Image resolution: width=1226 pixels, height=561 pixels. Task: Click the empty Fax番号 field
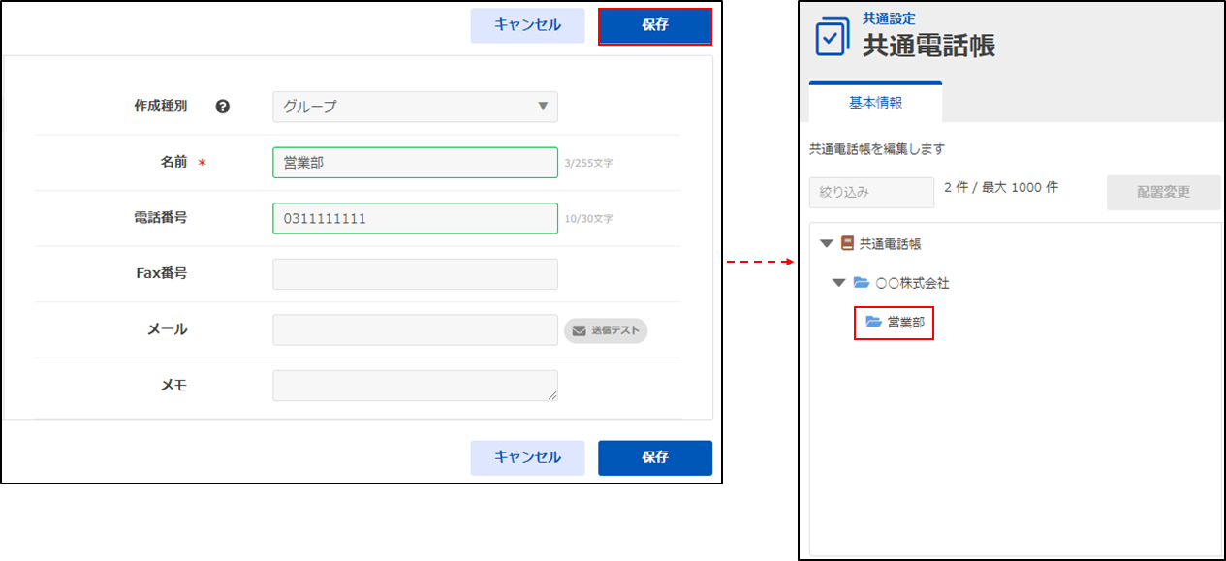415,274
